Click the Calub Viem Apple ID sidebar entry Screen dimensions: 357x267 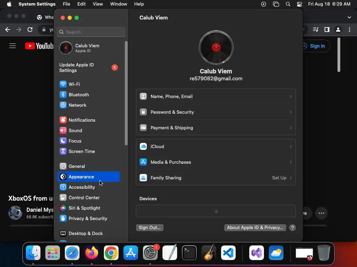coord(88,48)
